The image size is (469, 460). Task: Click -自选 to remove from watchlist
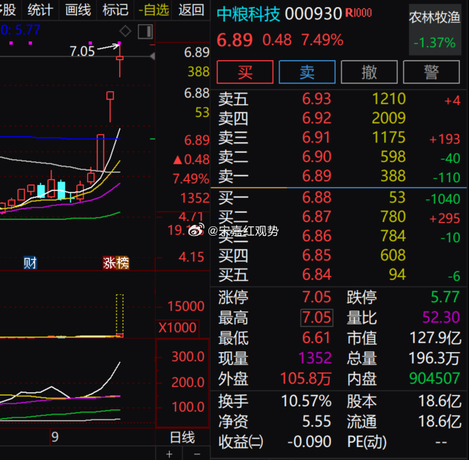coord(153,11)
